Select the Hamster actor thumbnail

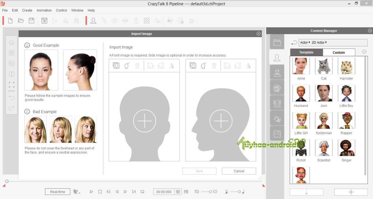tap(346, 66)
